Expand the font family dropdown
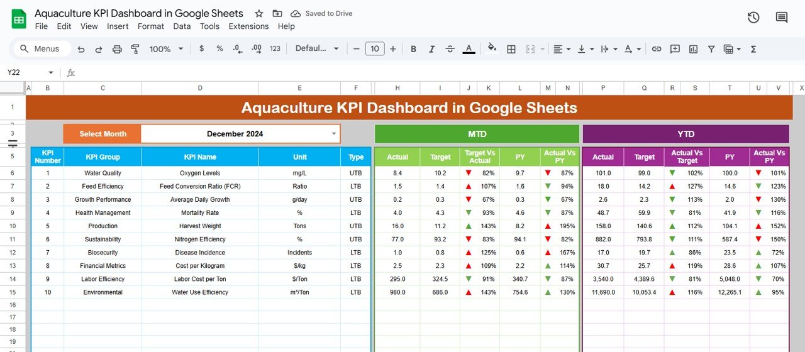This screenshot has height=352, width=805. click(317, 49)
